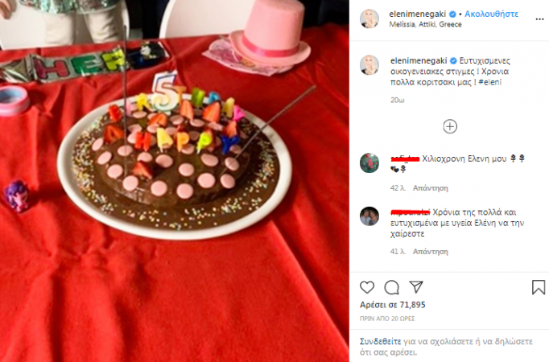Reply to the Χρόνια της πολλά comment
The image size is (549, 362).
[x=431, y=252]
